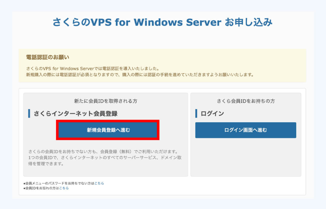This screenshot has width=326, height=209.
Task: Click the notice line about 電話認証を導入いたしました
Action: coord(93,68)
